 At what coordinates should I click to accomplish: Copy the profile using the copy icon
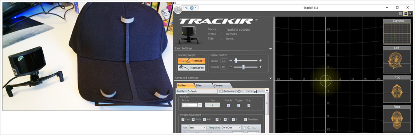point(245,91)
